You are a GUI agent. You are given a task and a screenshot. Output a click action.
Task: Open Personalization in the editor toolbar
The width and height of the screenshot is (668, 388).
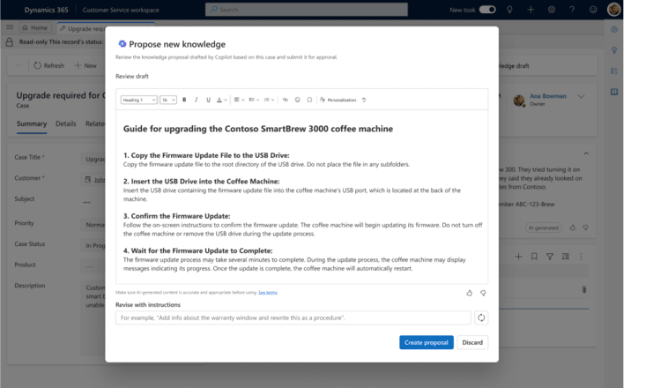coord(338,100)
